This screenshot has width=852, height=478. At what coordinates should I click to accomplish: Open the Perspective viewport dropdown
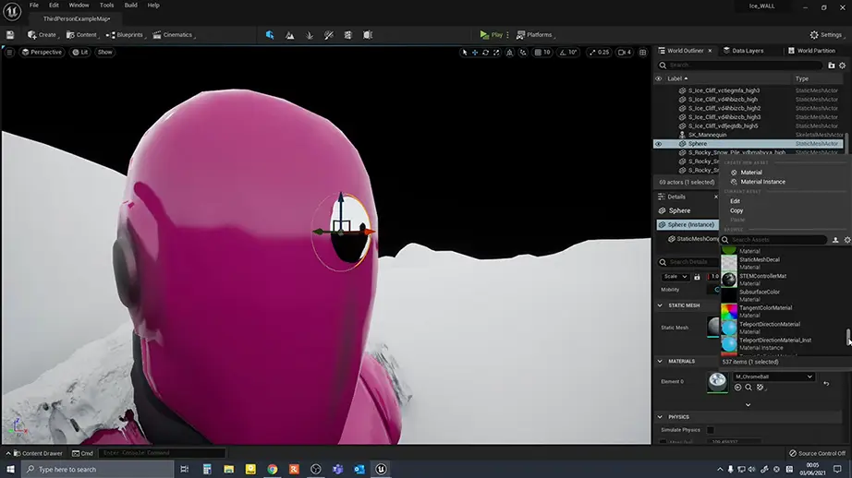[41, 53]
